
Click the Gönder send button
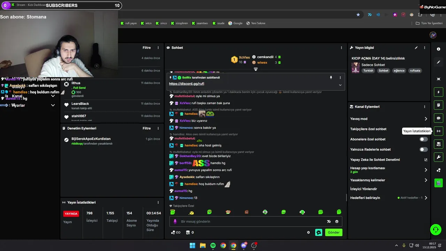333,233
